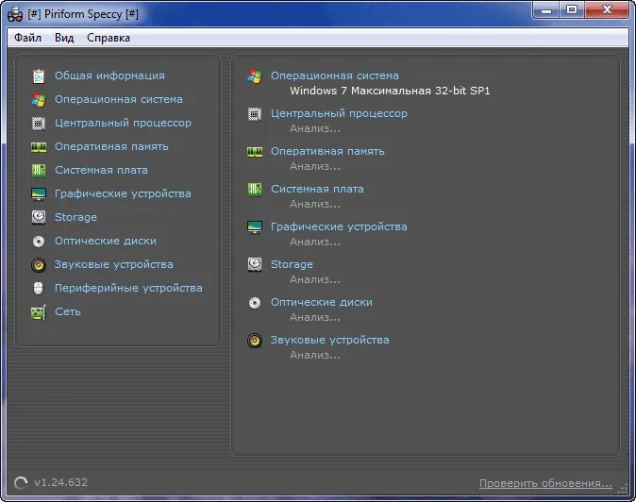Open the Вид menu
Viewport: 636px width, 502px height.
(64, 38)
